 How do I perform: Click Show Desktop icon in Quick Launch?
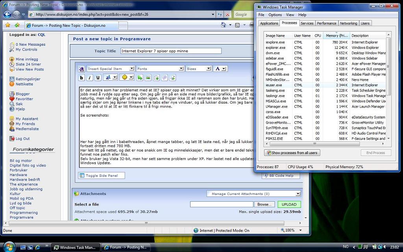click(x=23, y=247)
